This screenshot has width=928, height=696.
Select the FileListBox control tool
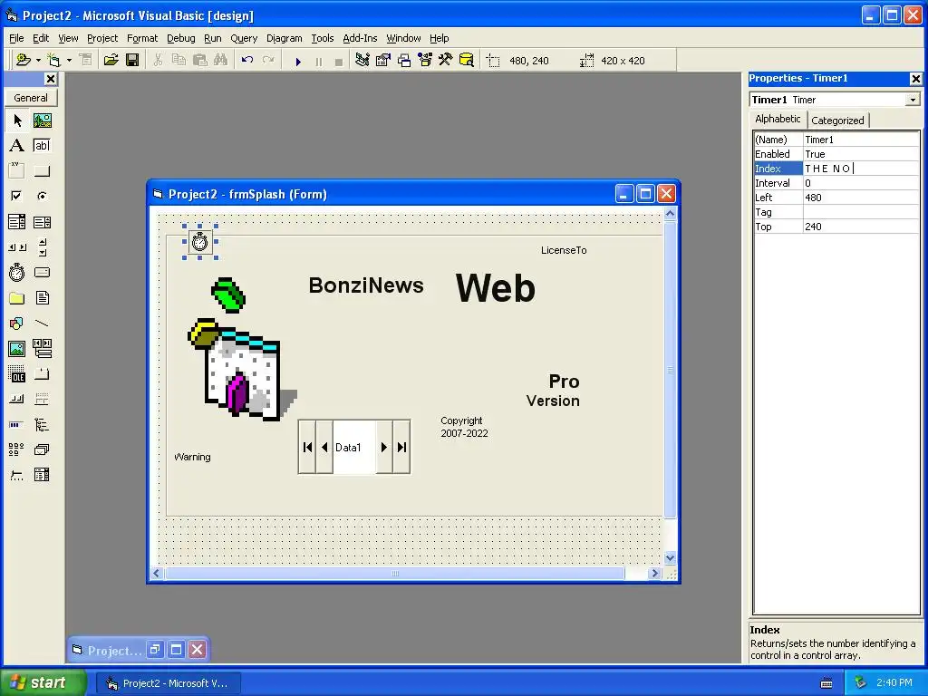click(x=42, y=297)
